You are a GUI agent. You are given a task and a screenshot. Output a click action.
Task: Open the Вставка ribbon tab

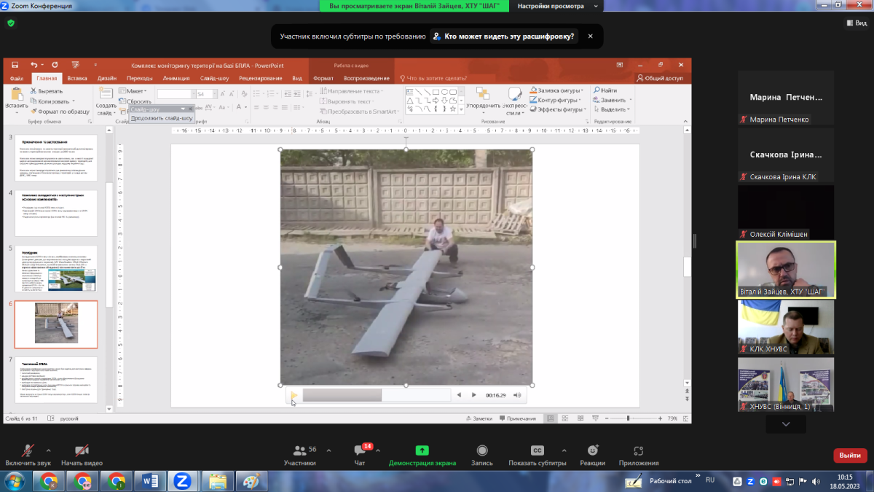click(77, 78)
